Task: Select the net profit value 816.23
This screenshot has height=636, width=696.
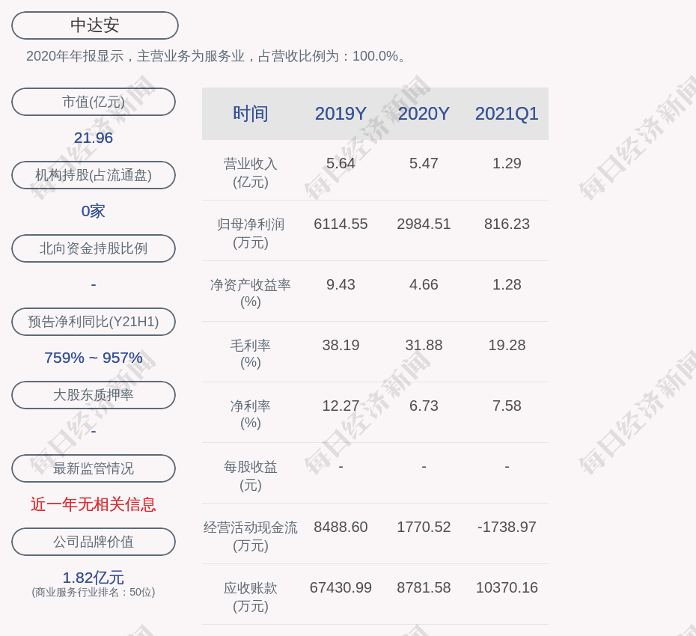Action: 507,224
